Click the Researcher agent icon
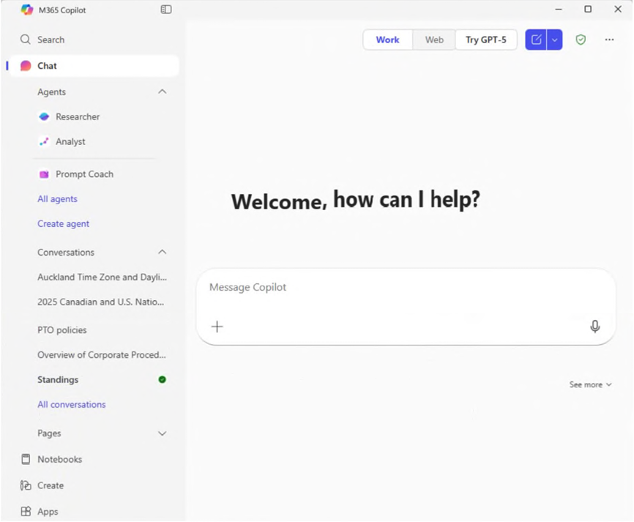This screenshot has width=634, height=522. click(44, 117)
